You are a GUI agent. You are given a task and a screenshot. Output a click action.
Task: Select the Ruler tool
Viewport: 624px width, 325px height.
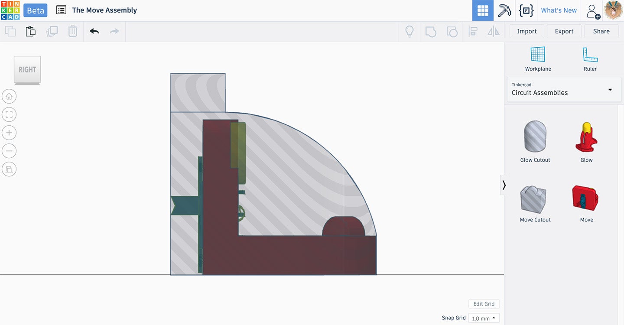click(x=590, y=59)
